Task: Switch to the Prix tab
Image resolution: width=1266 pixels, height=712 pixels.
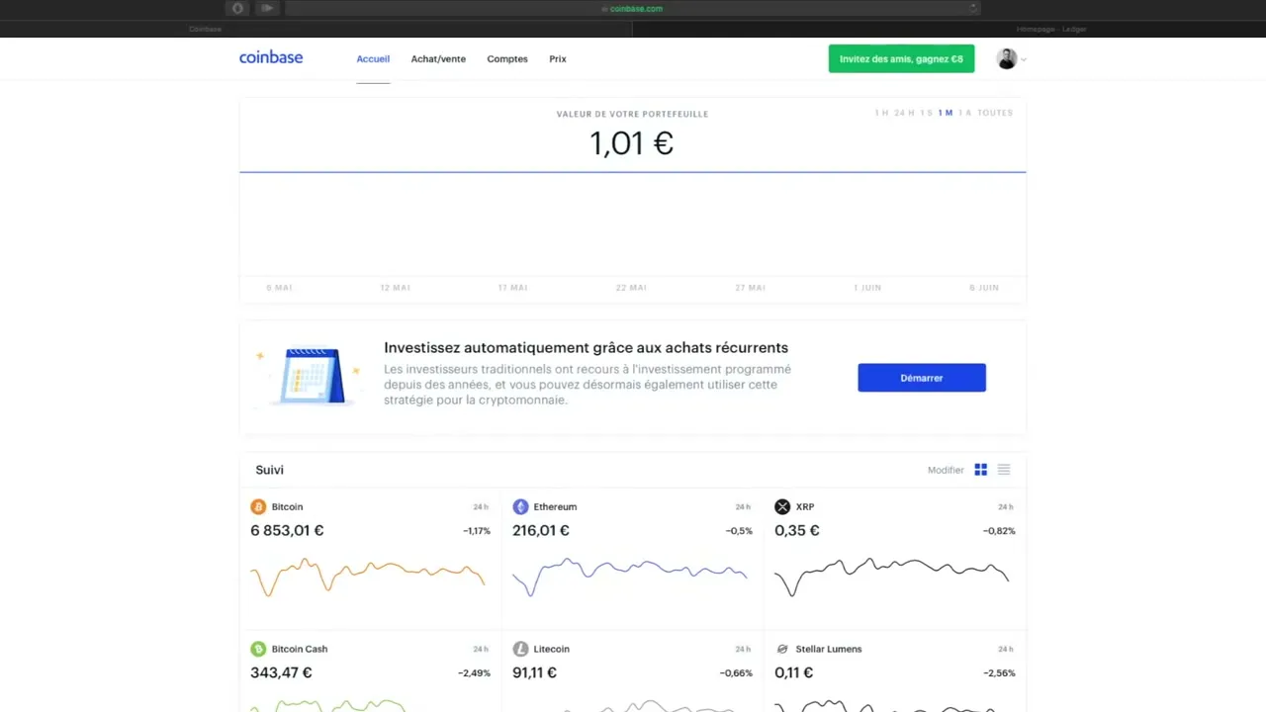Action: 557,58
